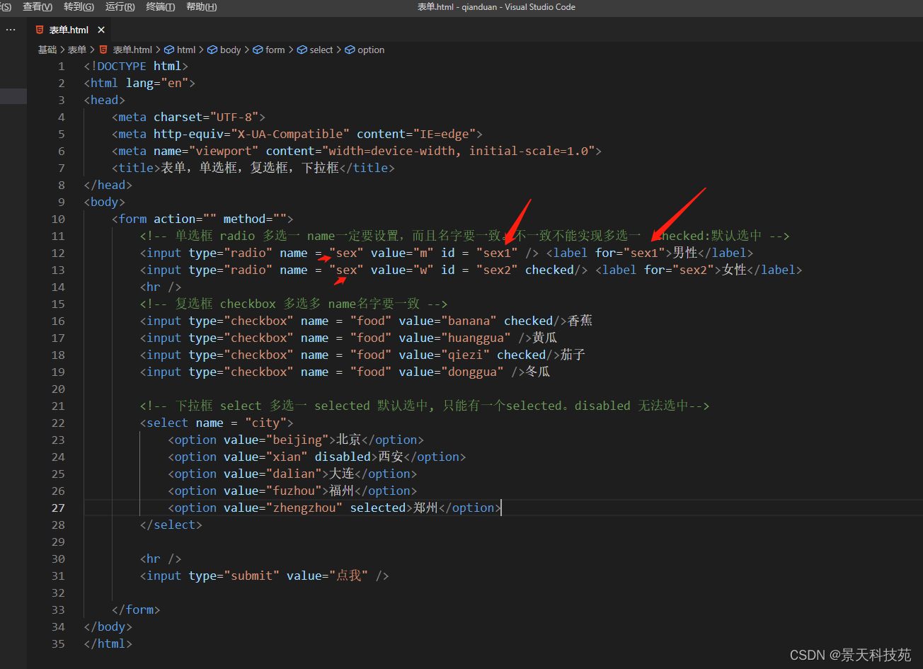
Task: Click the 女性 label text
Action: (734, 270)
